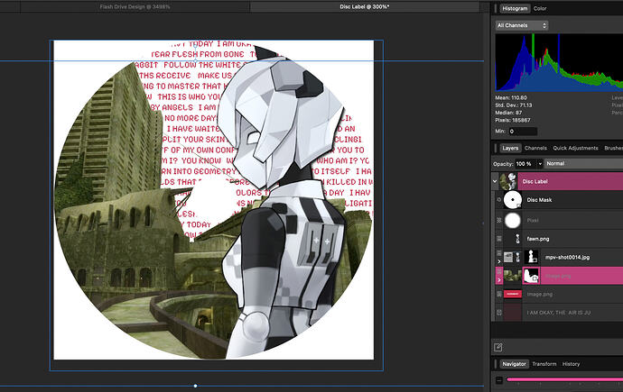Click the red image.png layer thumbnail
Viewport: 623px width, 392px height.
click(x=513, y=294)
